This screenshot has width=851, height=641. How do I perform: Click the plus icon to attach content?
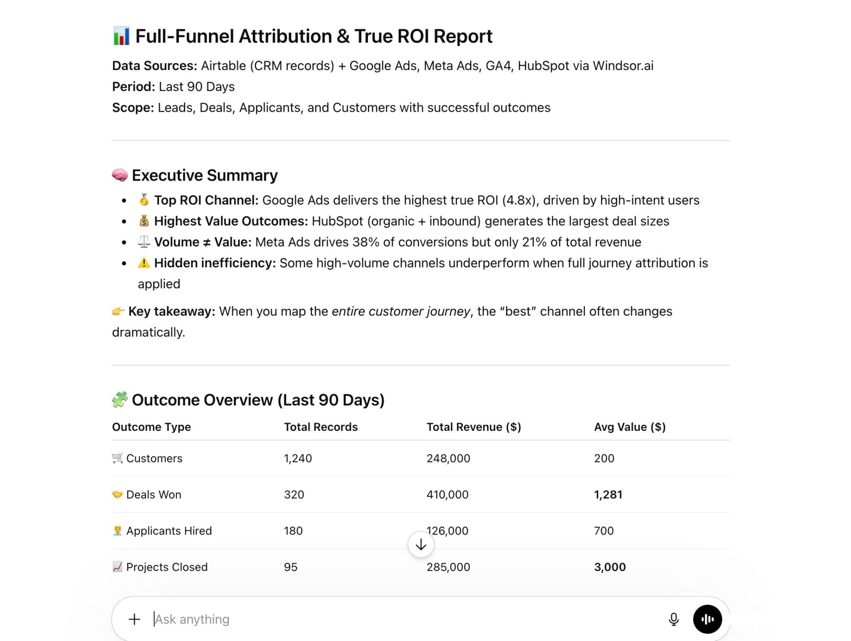click(134, 619)
